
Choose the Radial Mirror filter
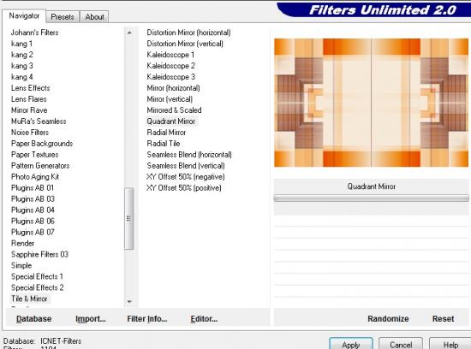166,133
